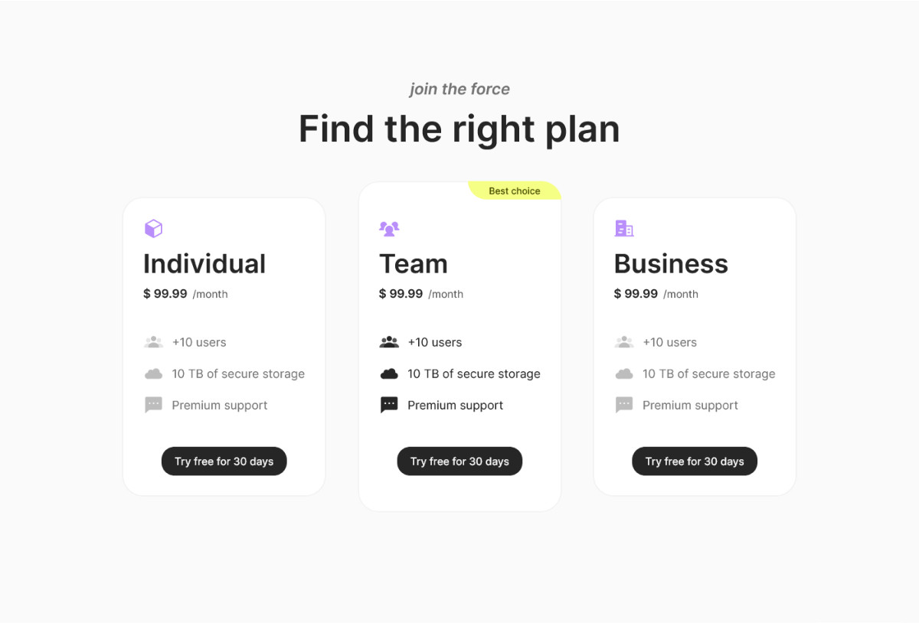
Task: Click the gray chat icon in Business plan
Action: click(624, 405)
